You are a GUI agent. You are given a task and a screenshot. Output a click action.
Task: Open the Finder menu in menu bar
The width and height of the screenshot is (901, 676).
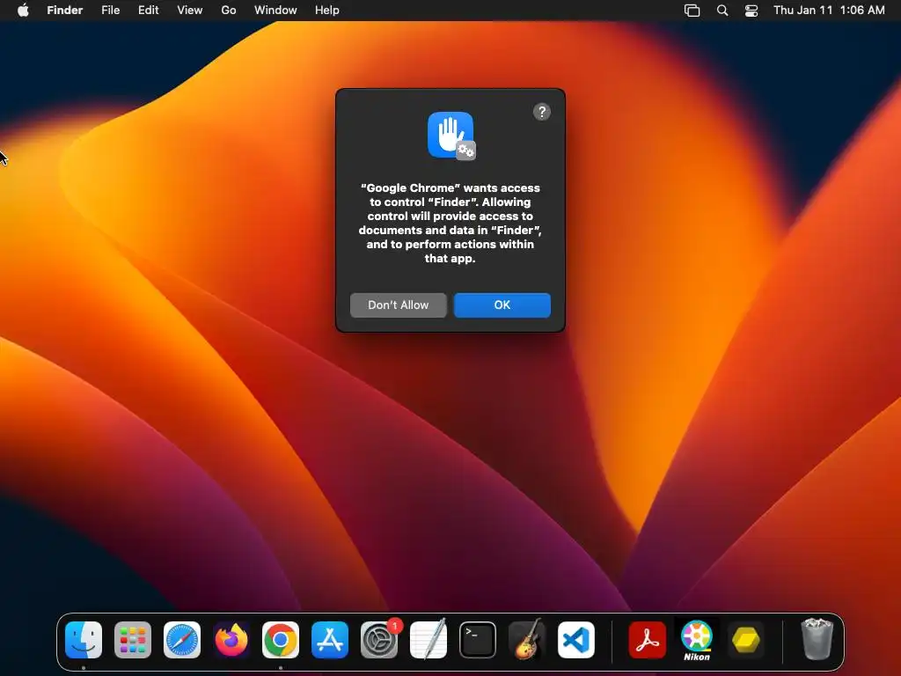click(65, 11)
